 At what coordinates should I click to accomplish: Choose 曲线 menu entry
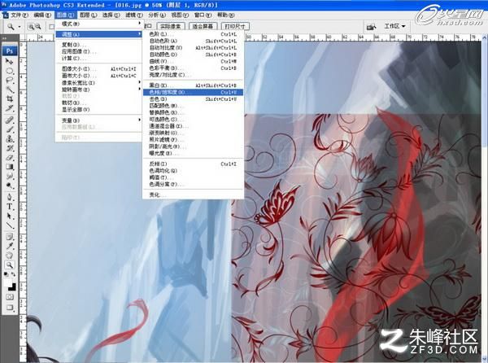click(x=193, y=61)
